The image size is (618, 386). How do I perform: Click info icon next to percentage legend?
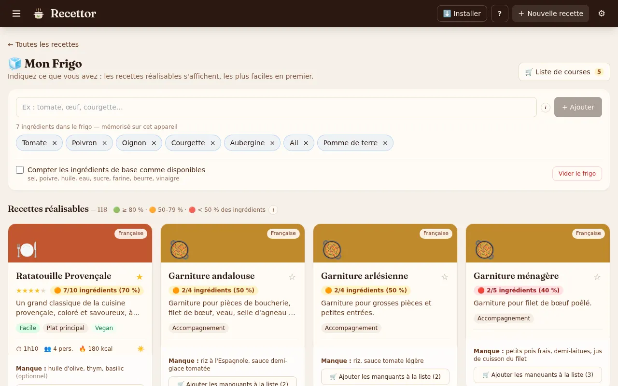273,210
